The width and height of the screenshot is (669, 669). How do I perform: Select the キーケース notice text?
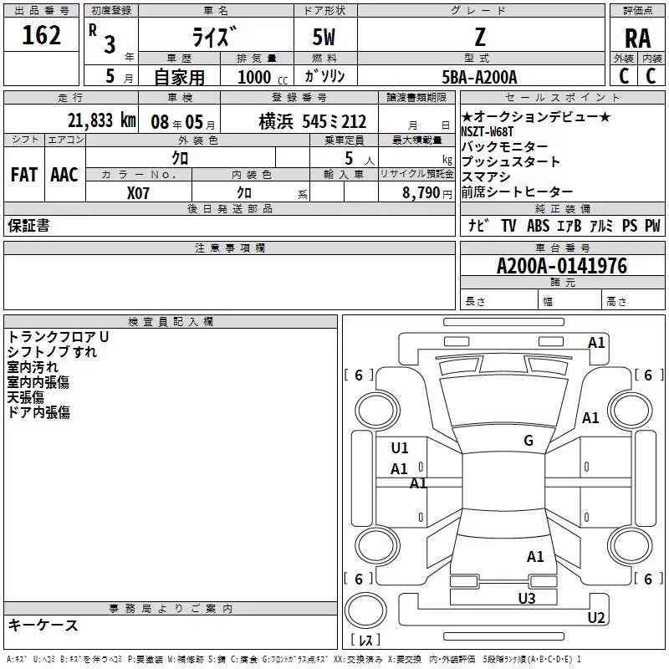[43, 625]
